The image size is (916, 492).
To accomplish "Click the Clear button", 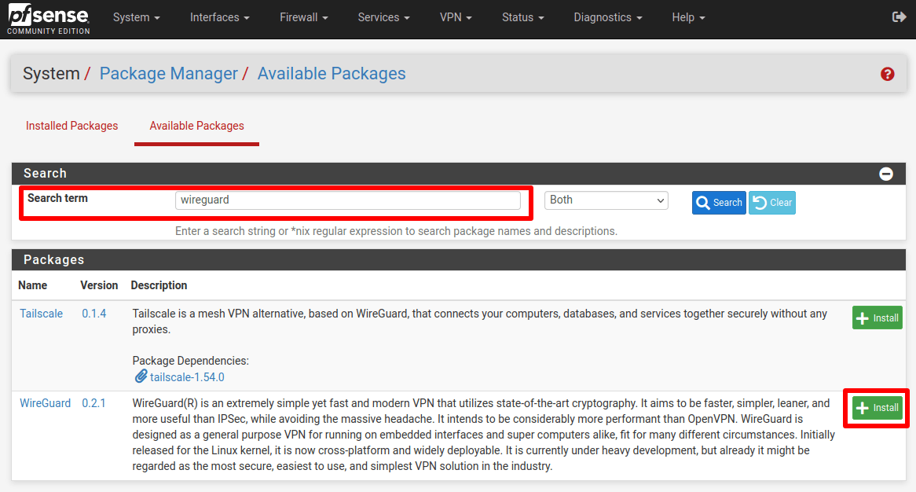I will click(772, 203).
